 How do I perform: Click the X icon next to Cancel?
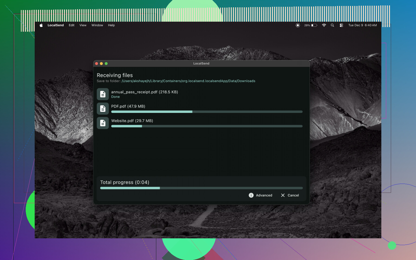[283, 195]
